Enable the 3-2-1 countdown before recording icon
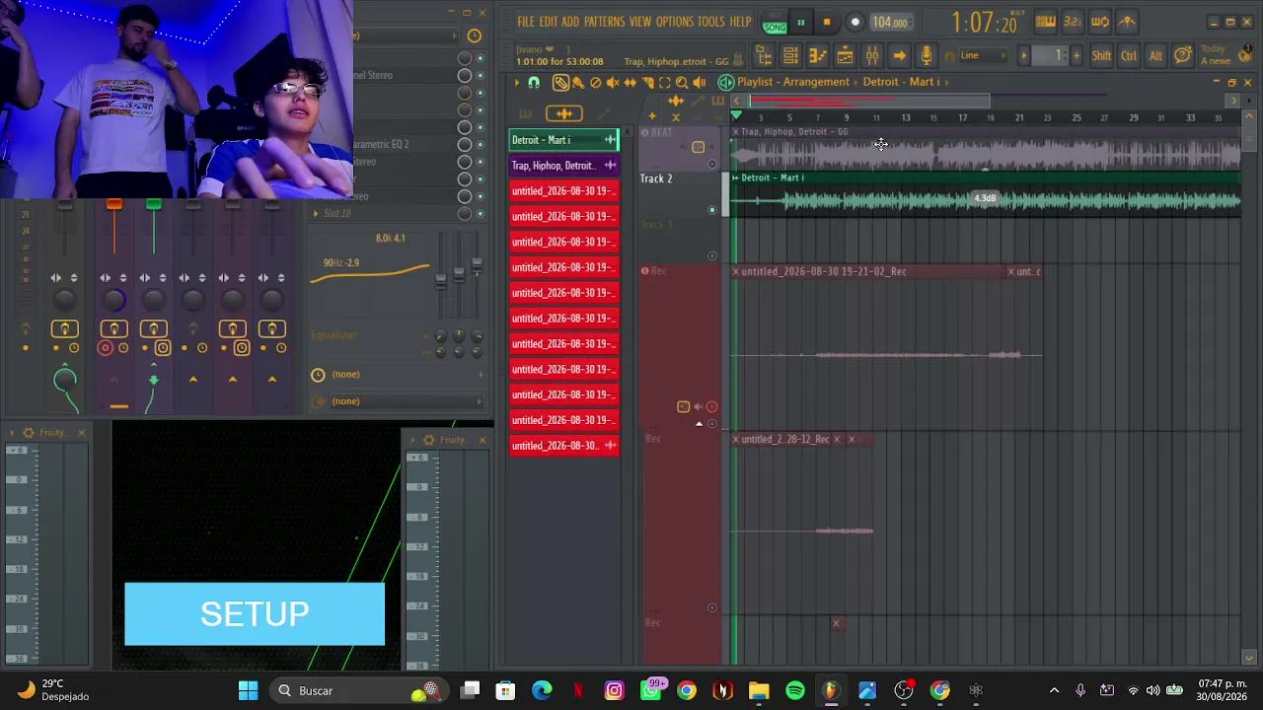This screenshot has width=1263, height=710. (x=1073, y=22)
